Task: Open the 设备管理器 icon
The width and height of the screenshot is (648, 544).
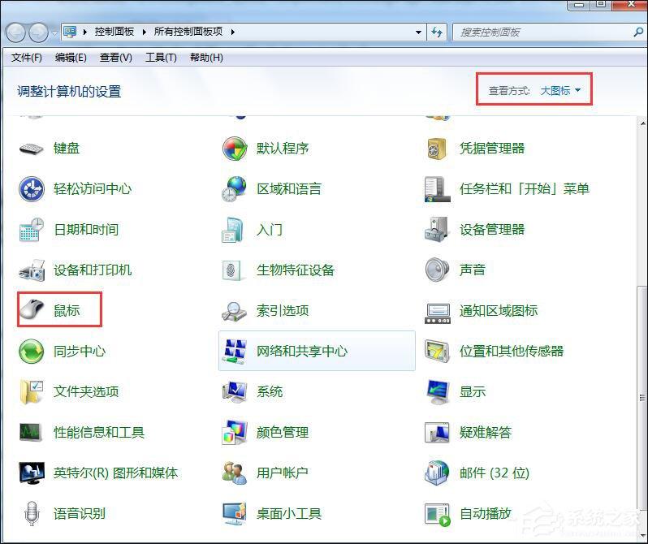Action: coord(437,230)
